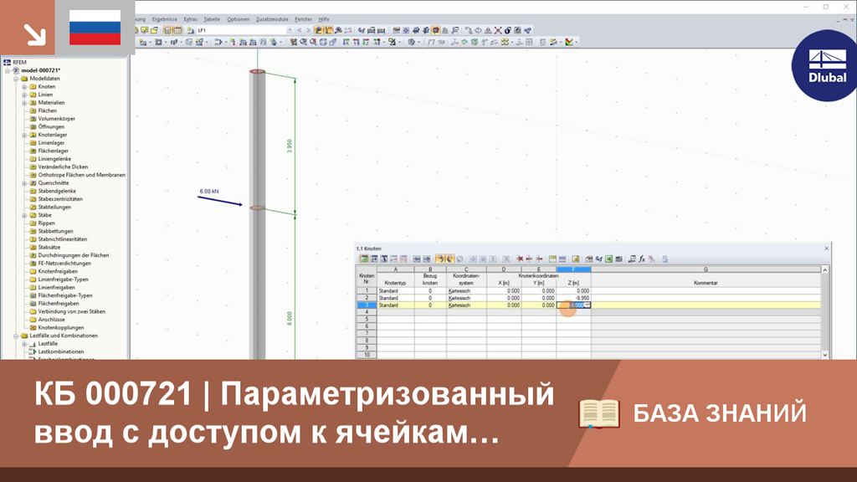Select Stabendgelenke in the navigator tree
Viewport: 857px width, 482px height.
coord(57,192)
